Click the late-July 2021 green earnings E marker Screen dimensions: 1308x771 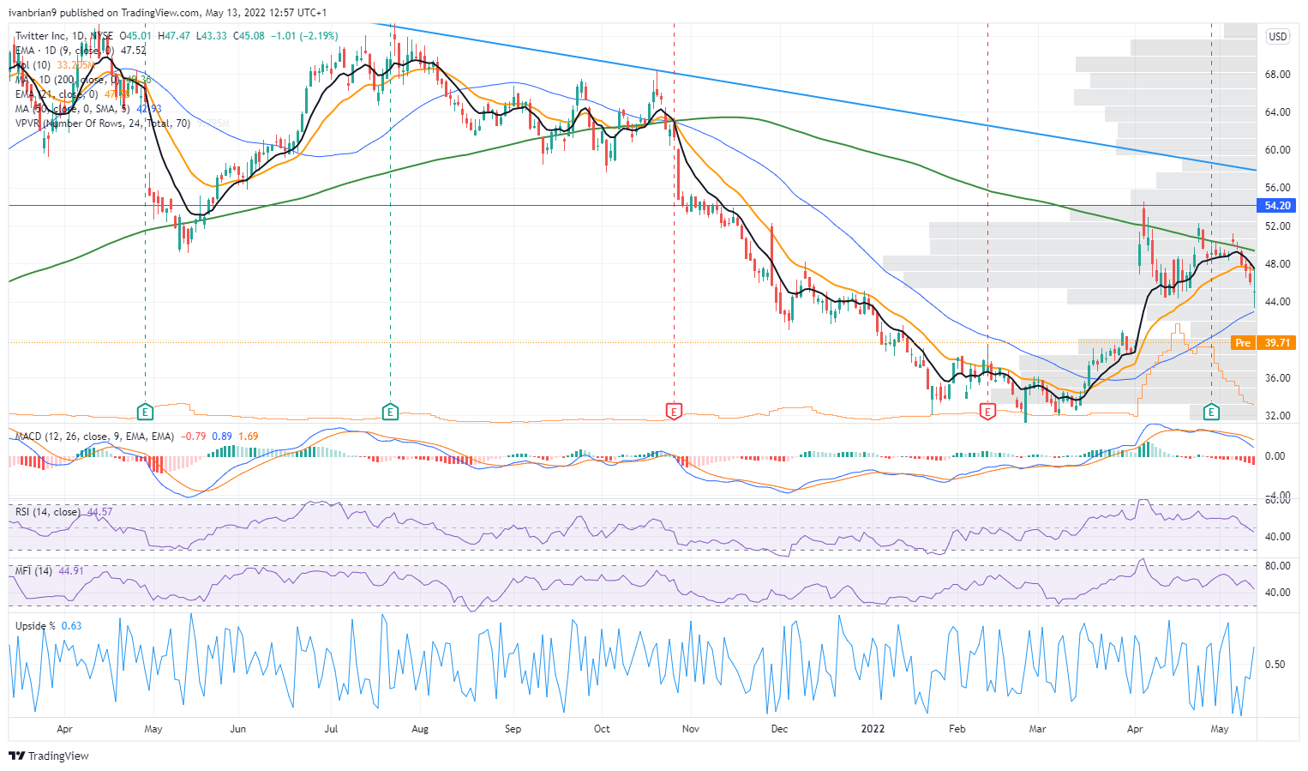390,412
